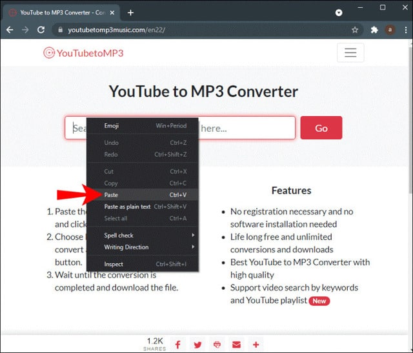Choose Select all in the context menu
Screen dimensions: 413x353
[143, 218]
